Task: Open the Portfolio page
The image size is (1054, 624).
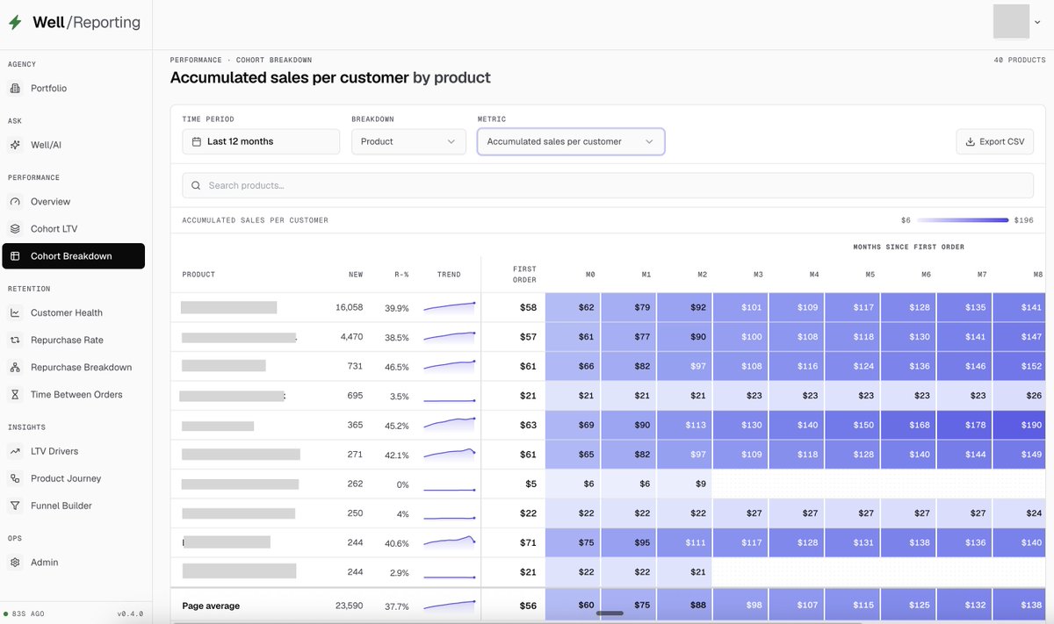Action: coord(74,89)
